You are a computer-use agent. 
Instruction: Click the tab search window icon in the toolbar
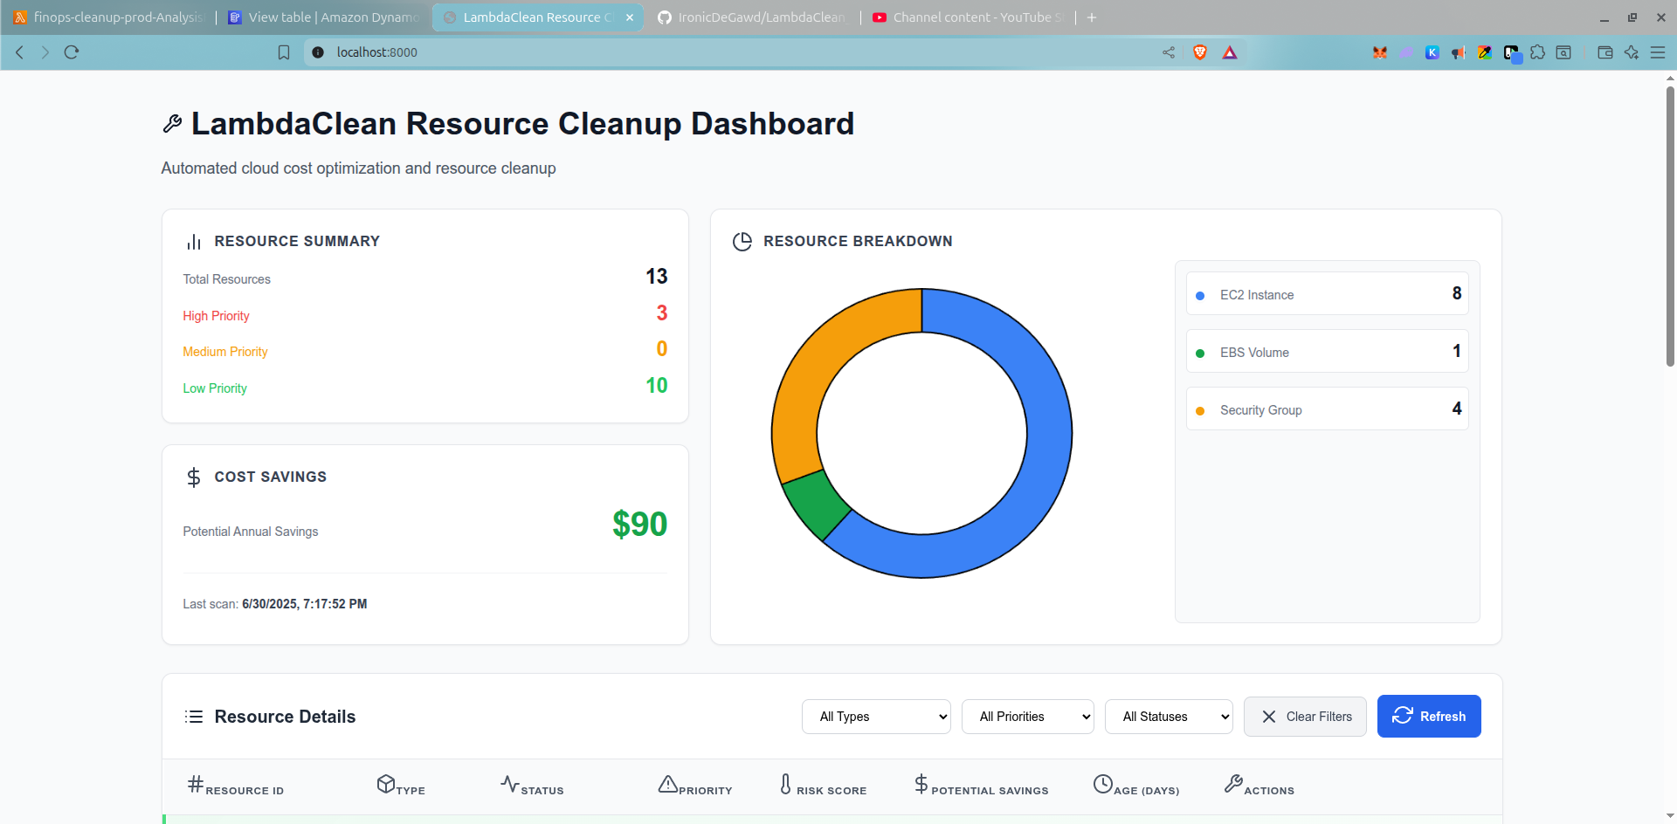coord(1563,52)
